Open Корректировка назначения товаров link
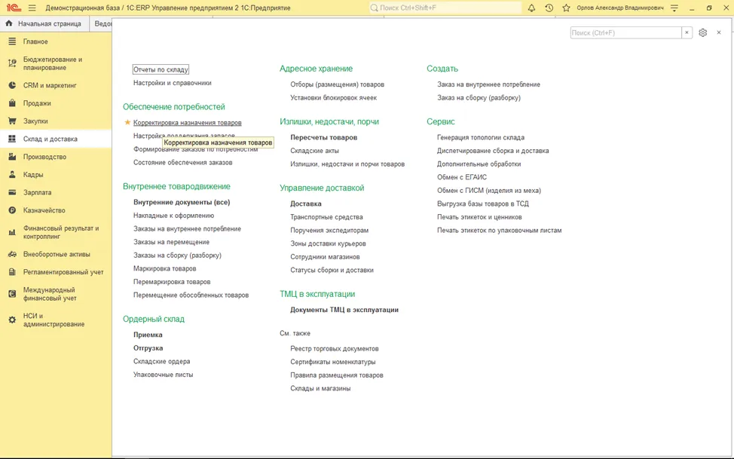 (187, 123)
